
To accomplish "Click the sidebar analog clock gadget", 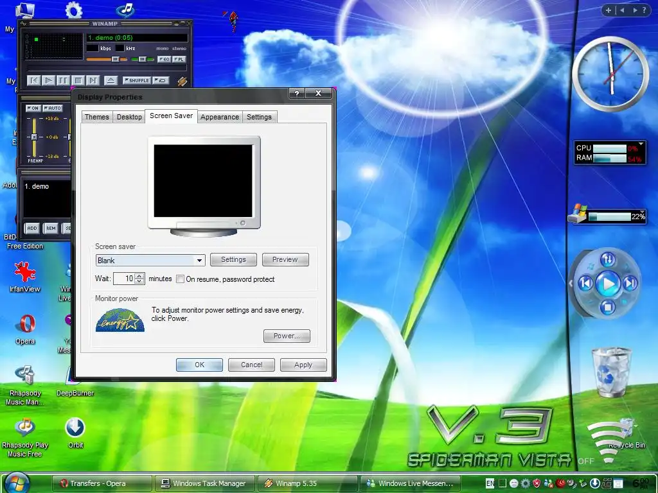I will click(x=610, y=73).
